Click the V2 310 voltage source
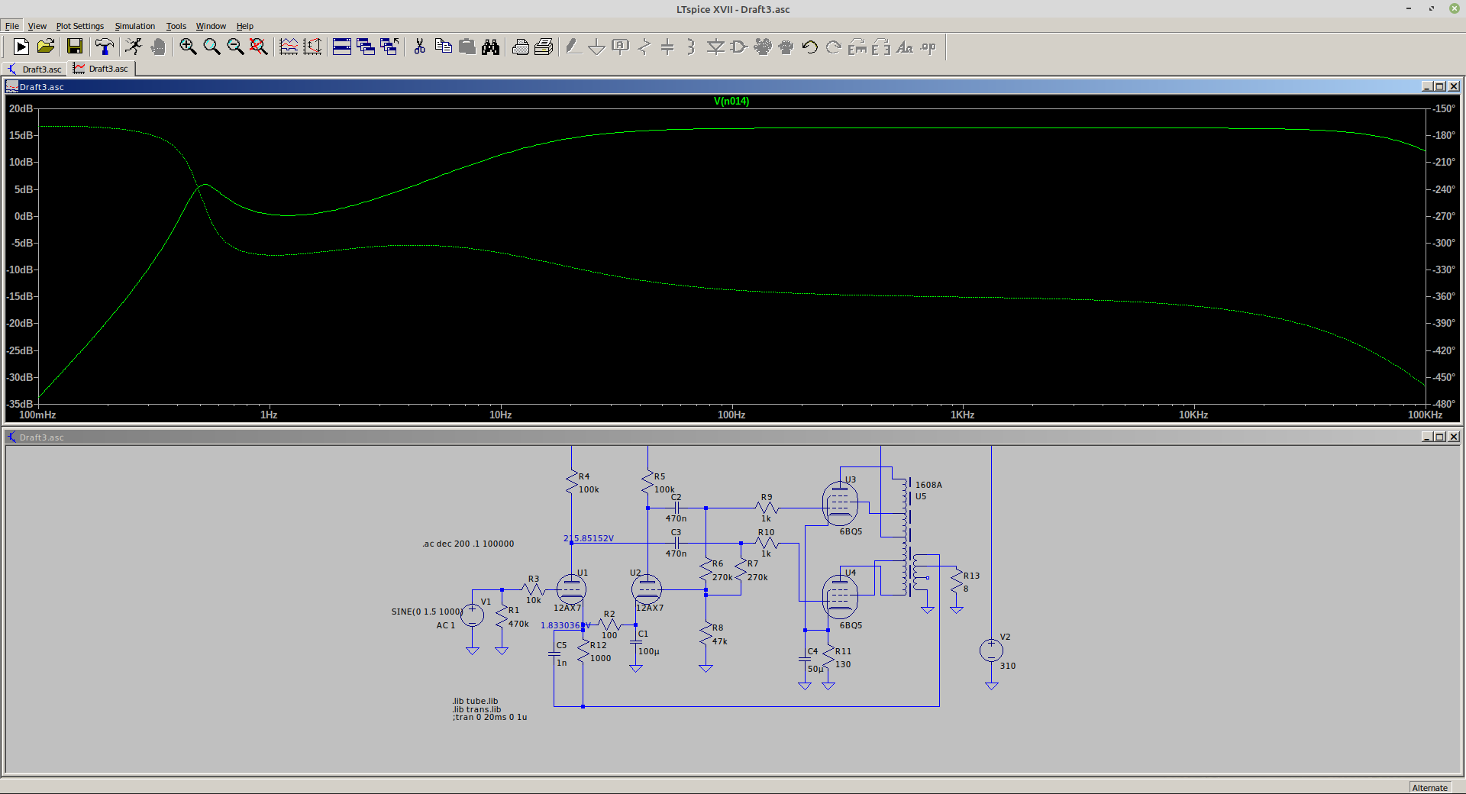The height and width of the screenshot is (794, 1466). tap(991, 650)
